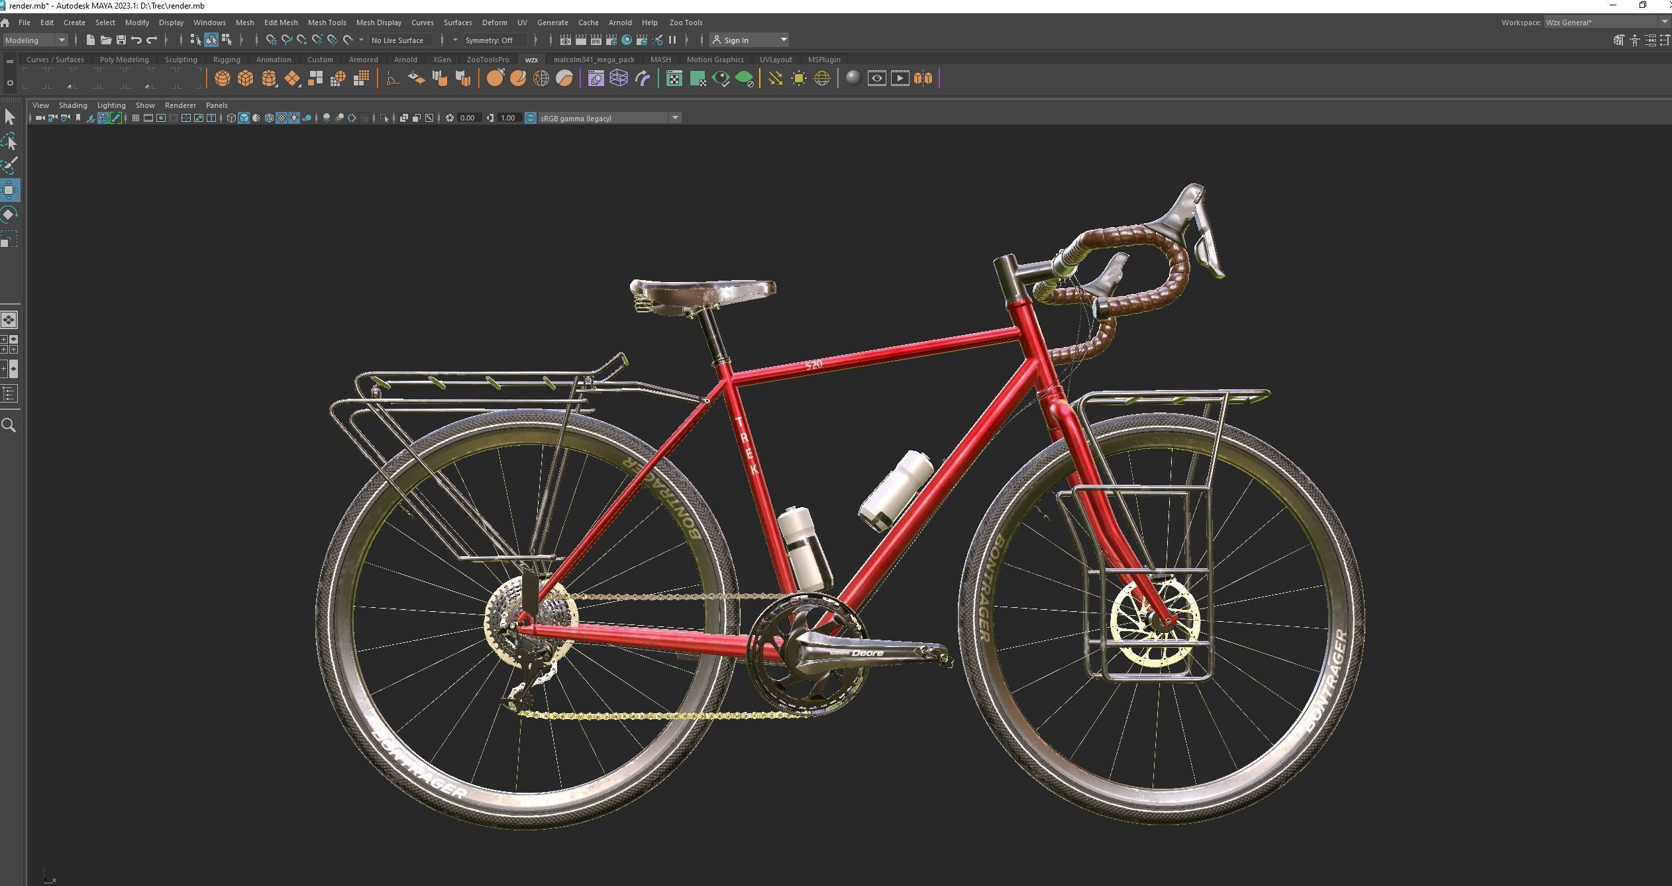Toggle wireframe shading in viewport

[231, 118]
